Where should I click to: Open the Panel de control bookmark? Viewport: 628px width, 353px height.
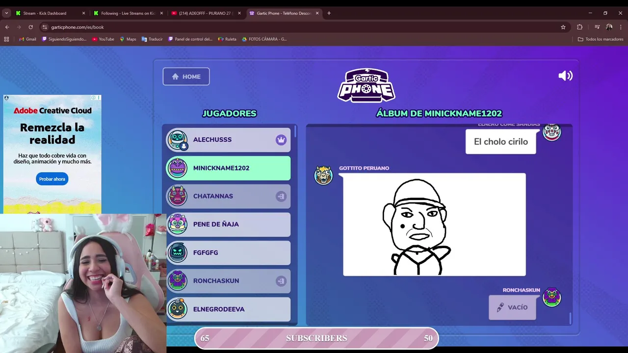click(x=190, y=39)
